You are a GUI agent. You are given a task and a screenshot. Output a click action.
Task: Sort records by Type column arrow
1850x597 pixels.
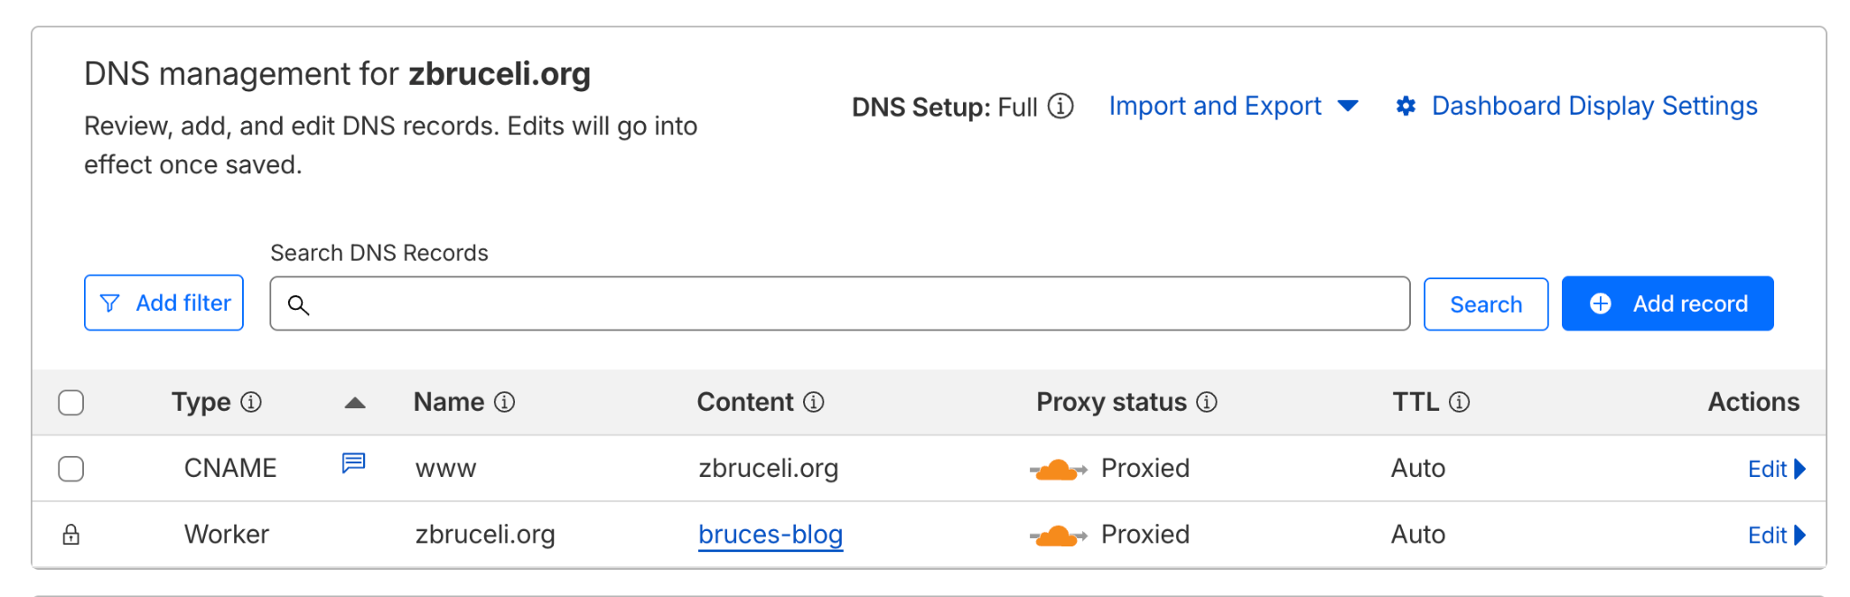coord(355,403)
